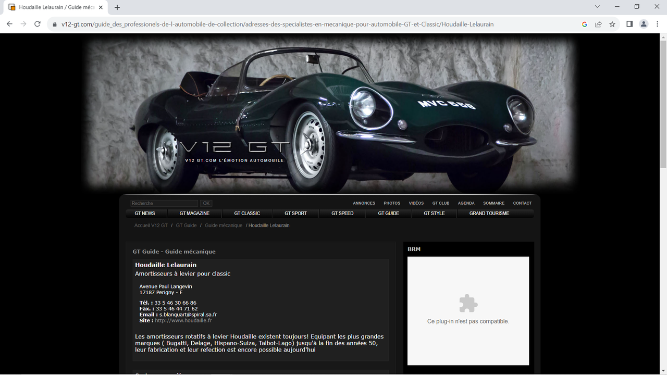This screenshot has height=375, width=667.
Task: Select the GT GUIDE menu
Action: click(388, 214)
